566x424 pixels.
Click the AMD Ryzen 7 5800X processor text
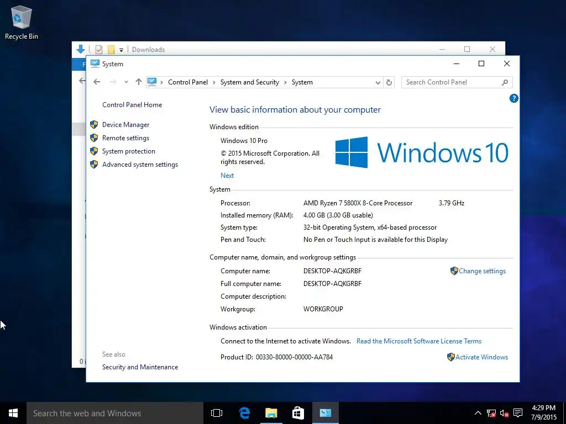[358, 203]
